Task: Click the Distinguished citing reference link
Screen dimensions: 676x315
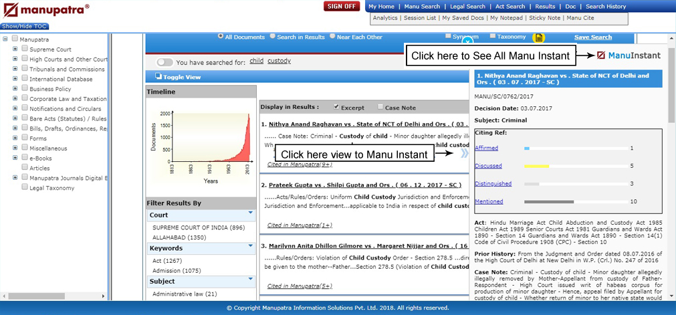Action: (x=493, y=183)
